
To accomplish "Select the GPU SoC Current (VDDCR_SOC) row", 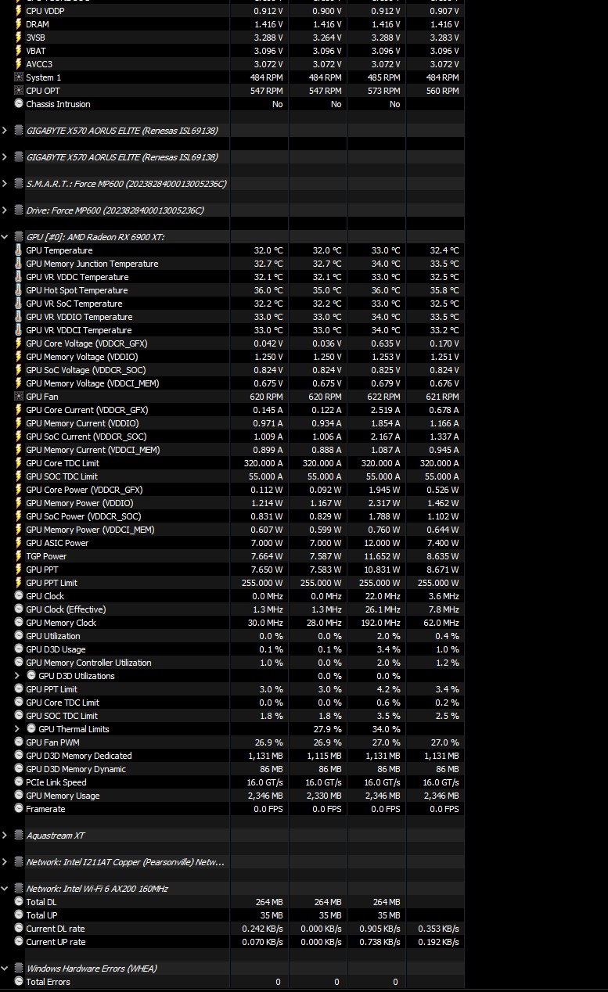I will coord(232,437).
